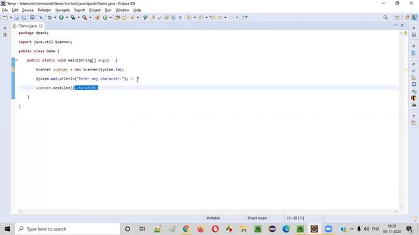The height and width of the screenshot is (235, 419).
Task: Open Zoom from the taskbar
Action: 329,229
